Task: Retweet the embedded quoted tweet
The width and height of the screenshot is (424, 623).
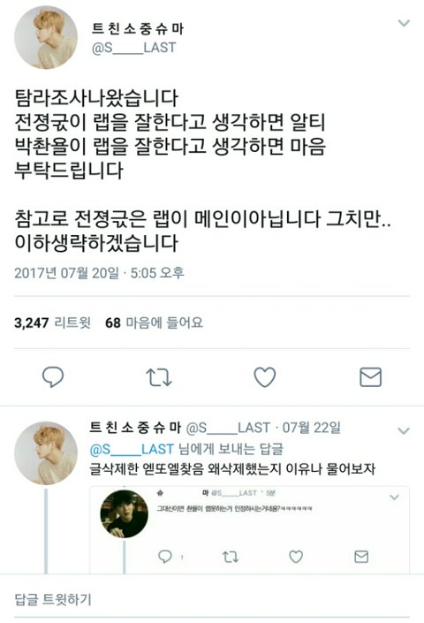Action: coord(231,557)
